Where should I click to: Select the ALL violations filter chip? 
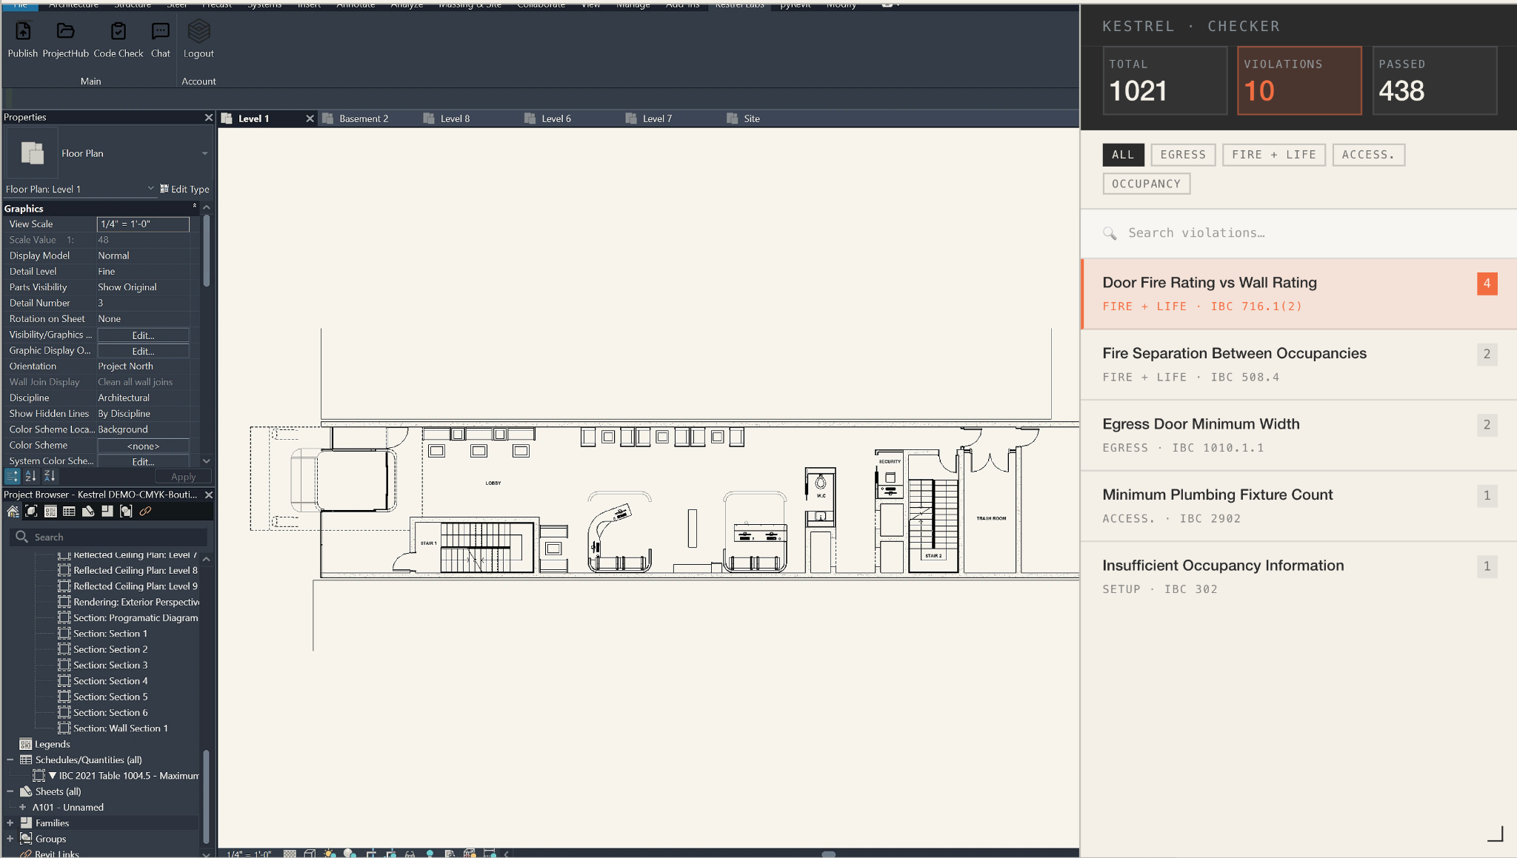click(1123, 155)
